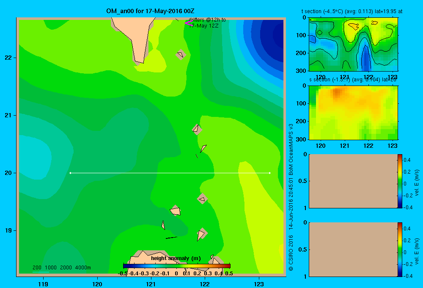This screenshot has width=423, height=288.
Task: Click the longitude label 121 on the map axis
Action: [x=151, y=284]
